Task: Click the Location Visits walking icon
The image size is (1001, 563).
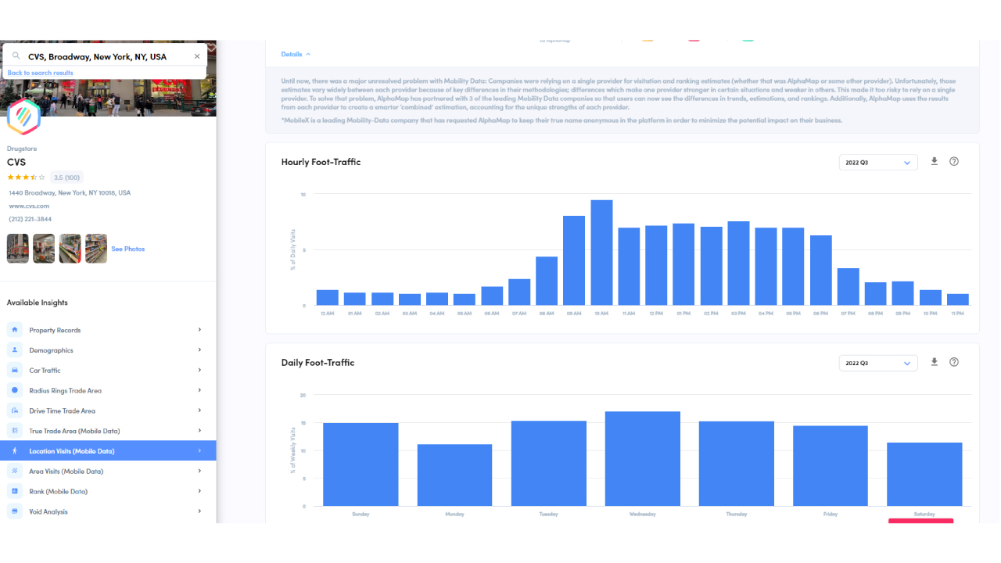Action: (x=15, y=451)
